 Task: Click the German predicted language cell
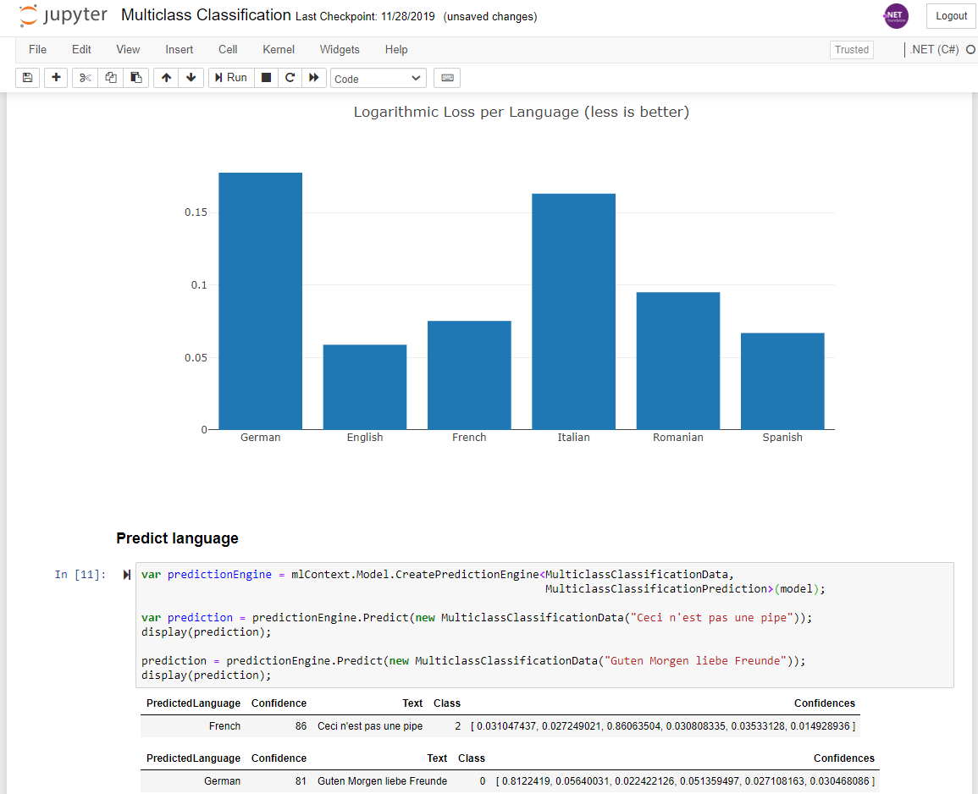pos(222,781)
